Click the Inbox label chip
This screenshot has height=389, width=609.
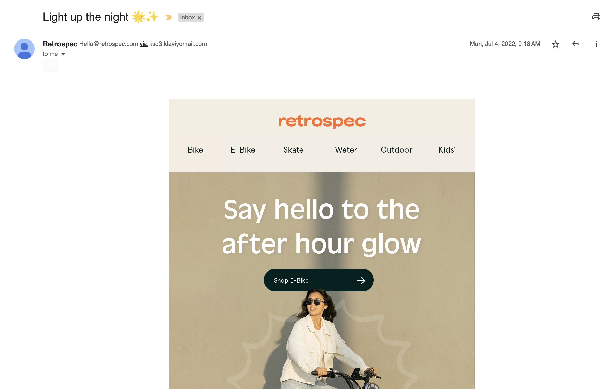coord(187,17)
